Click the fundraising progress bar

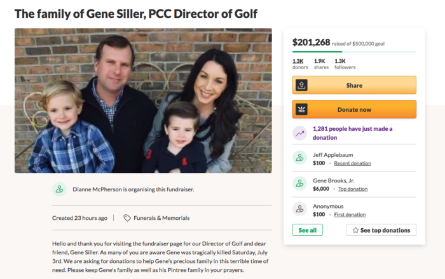[354, 51]
